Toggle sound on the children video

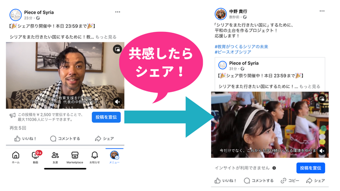pos(322,151)
